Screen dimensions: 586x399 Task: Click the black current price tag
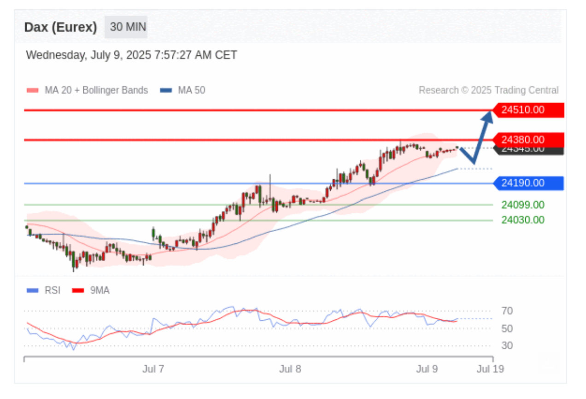[x=528, y=150]
